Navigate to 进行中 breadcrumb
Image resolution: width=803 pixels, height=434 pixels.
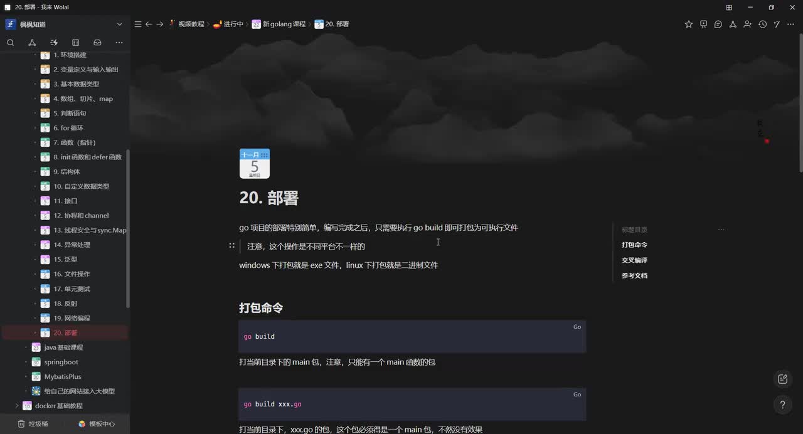click(228, 24)
